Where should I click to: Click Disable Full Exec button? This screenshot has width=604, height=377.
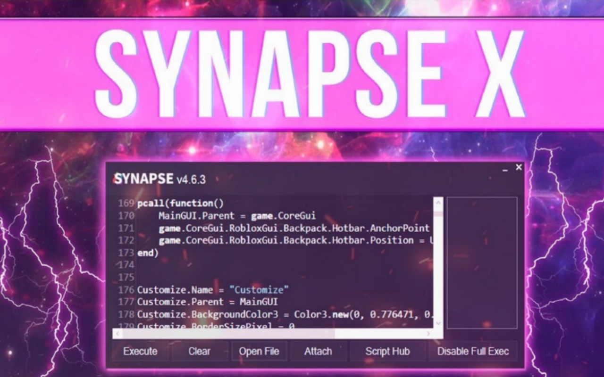pyautogui.click(x=473, y=351)
